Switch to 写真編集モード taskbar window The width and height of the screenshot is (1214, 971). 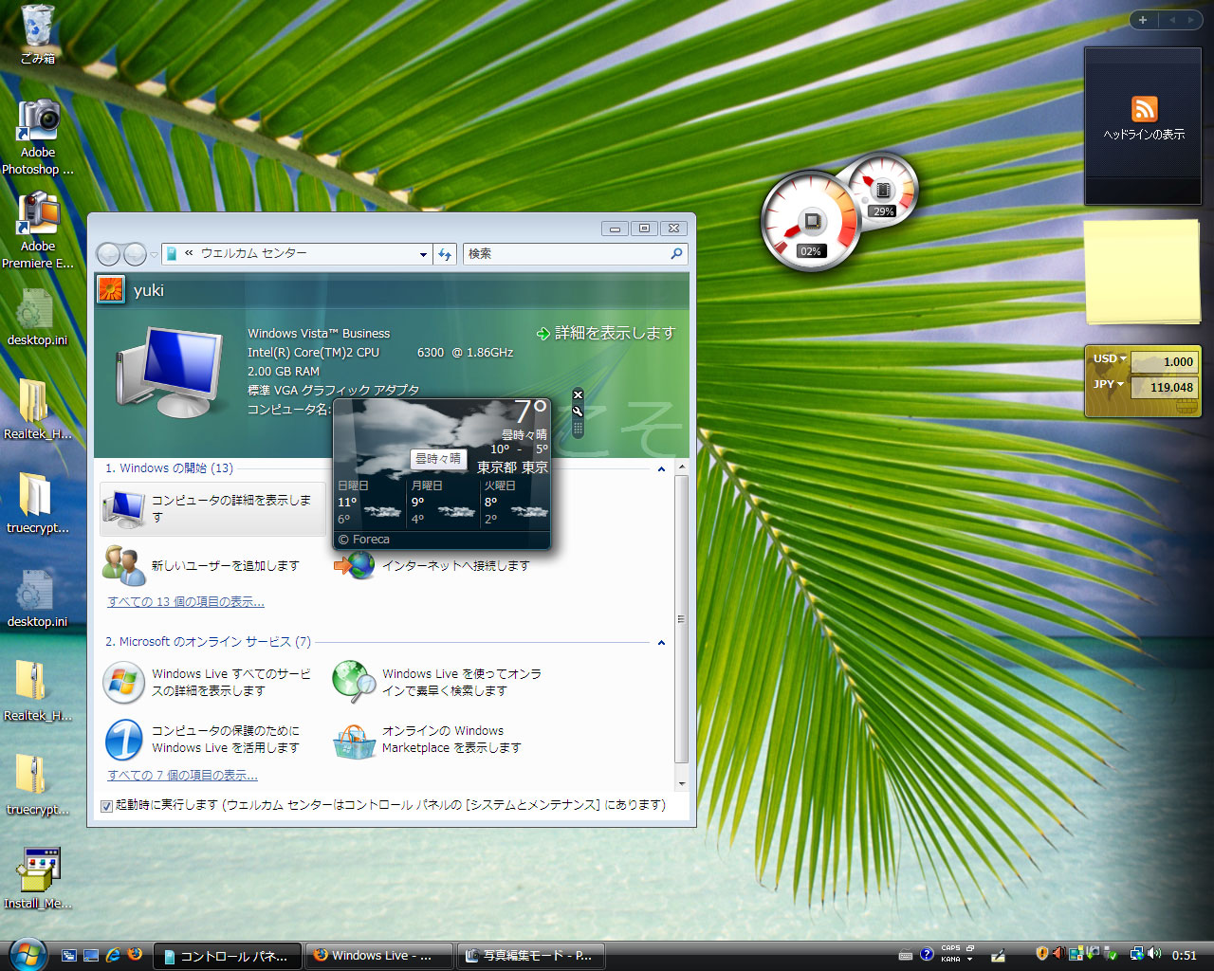pyautogui.click(x=531, y=956)
